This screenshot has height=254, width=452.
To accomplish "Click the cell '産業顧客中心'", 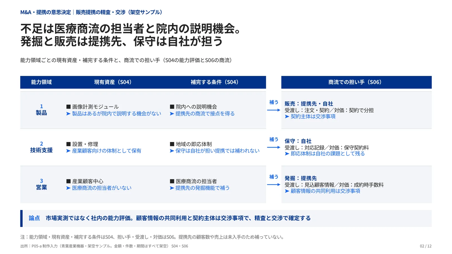I will (x=85, y=181).
